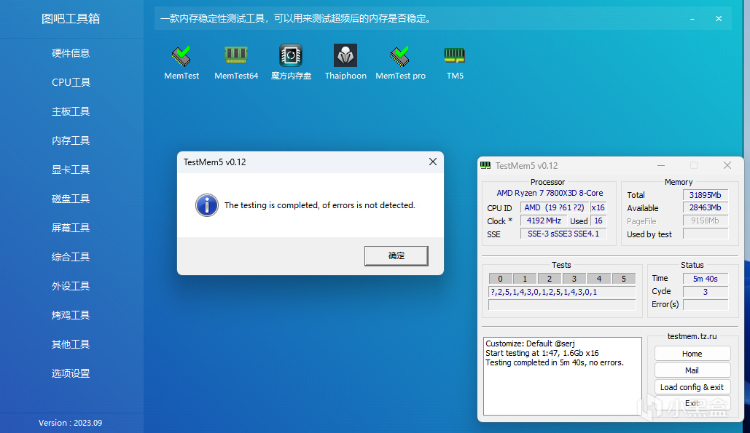
Task: Click the Mail button in TestMem5
Action: click(x=692, y=370)
